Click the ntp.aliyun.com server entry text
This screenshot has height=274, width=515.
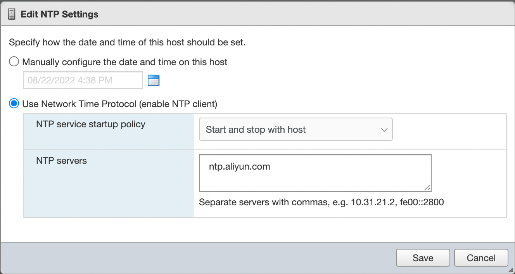pos(239,166)
